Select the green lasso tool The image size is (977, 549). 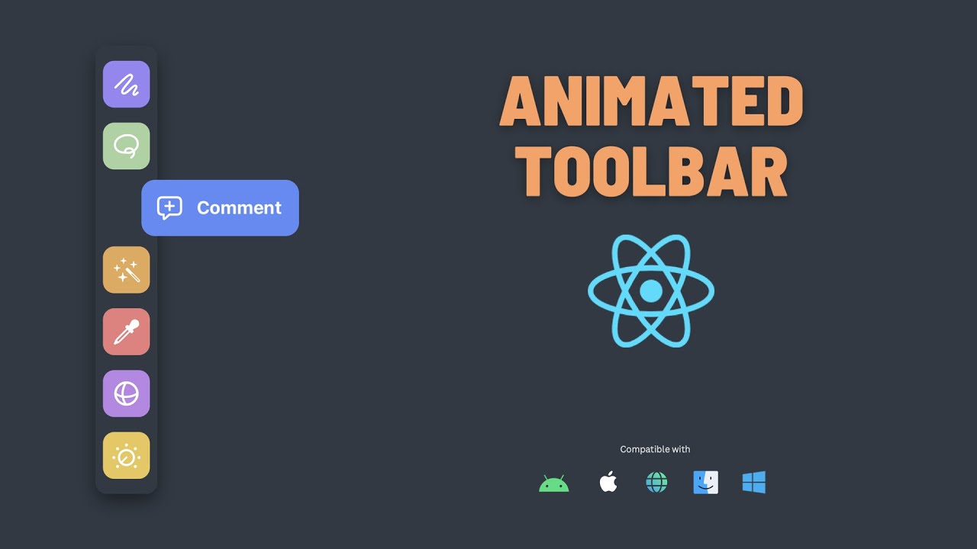point(126,146)
